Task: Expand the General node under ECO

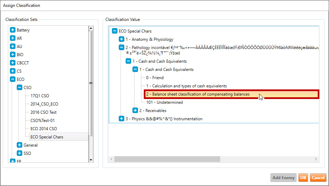Action: (x=20, y=145)
